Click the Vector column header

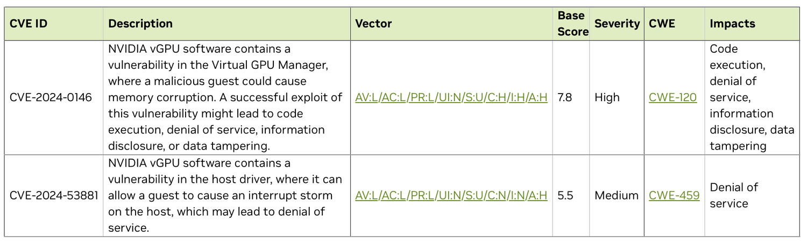click(373, 24)
